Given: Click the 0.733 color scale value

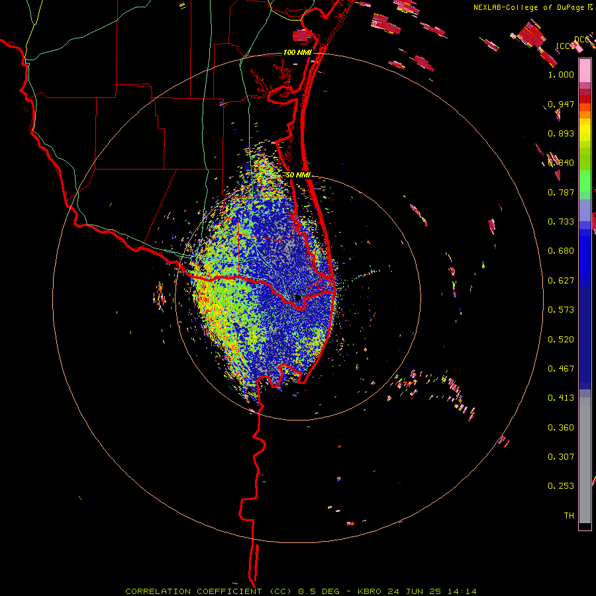Looking at the screenshot, I should point(561,222).
